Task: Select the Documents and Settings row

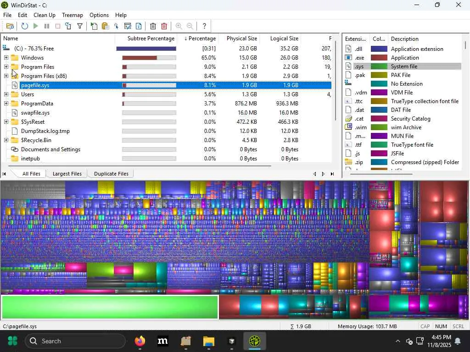Action: tap(166, 149)
